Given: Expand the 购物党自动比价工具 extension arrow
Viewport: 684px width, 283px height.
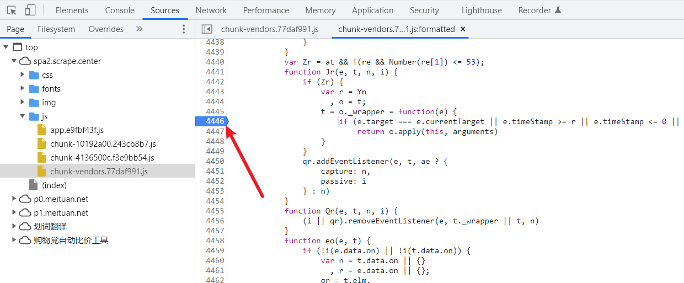Looking at the screenshot, I should coord(14,241).
